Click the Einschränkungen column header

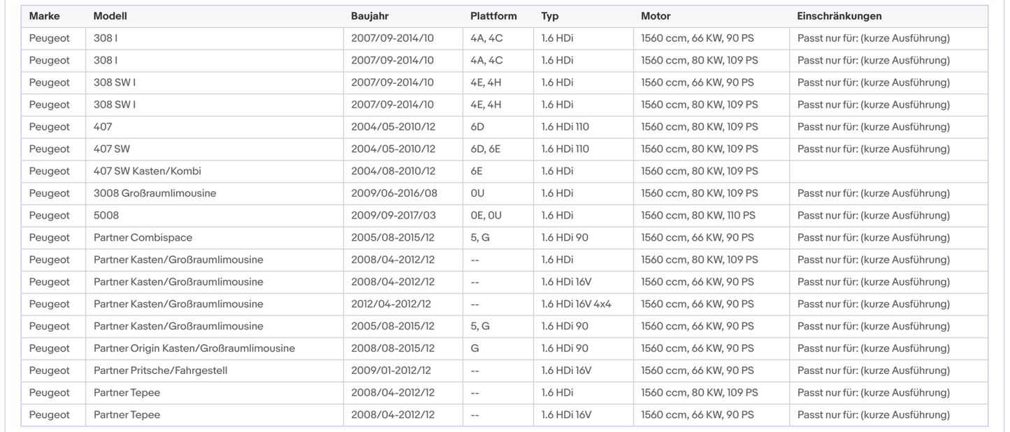[839, 16]
